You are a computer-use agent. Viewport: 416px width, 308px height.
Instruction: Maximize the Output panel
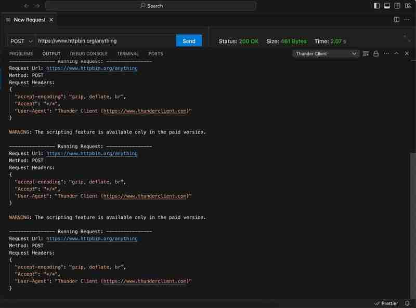tap(396, 53)
